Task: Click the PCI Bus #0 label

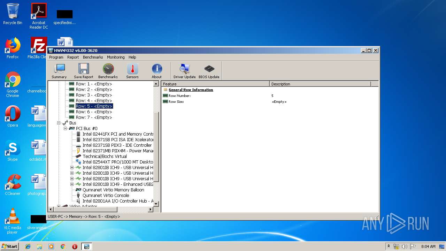Action: [x=87, y=129]
